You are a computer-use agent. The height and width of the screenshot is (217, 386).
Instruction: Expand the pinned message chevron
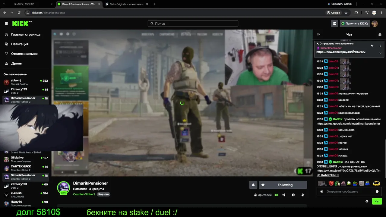pyautogui.click(x=380, y=53)
